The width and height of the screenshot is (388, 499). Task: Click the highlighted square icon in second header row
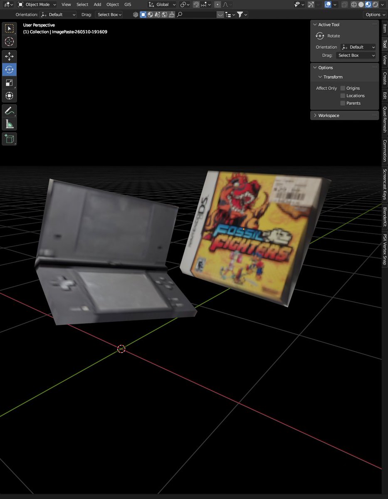pyautogui.click(x=143, y=15)
